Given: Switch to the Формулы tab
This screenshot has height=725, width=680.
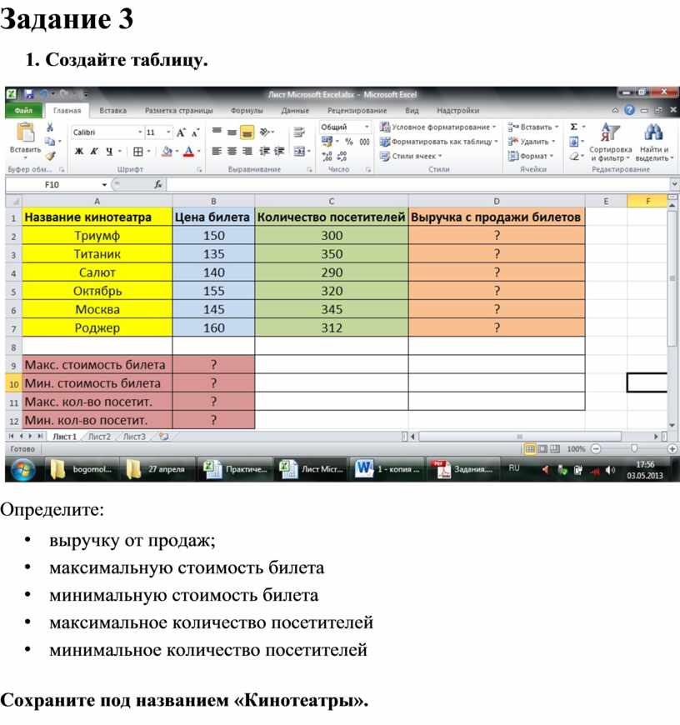Looking at the screenshot, I should coord(247,111).
